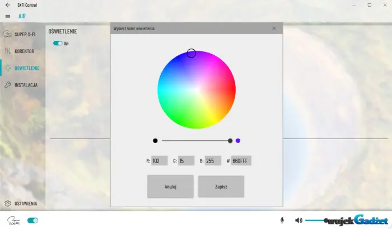
Task: Close the SXFI Control window
Action: pyautogui.click(x=385, y=5)
